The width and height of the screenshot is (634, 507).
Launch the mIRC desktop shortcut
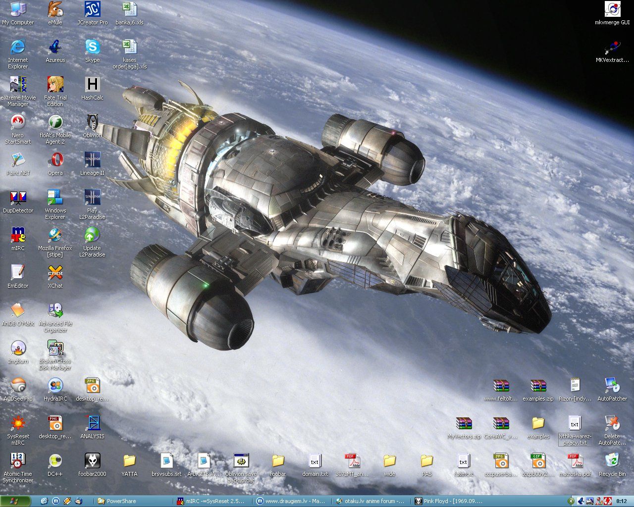[18, 239]
